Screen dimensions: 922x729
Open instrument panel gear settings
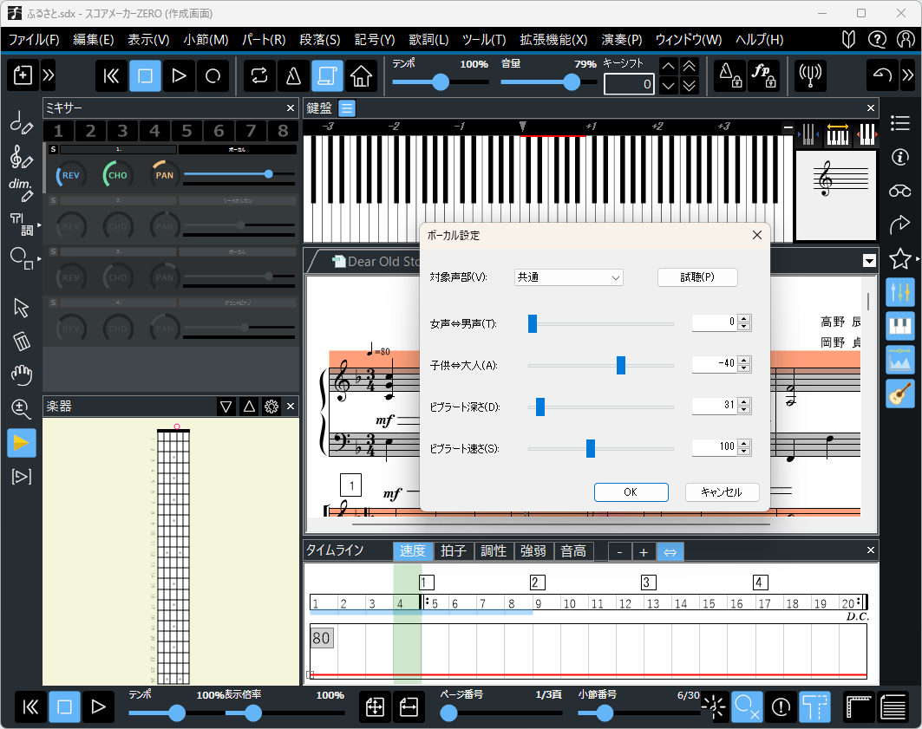point(271,407)
